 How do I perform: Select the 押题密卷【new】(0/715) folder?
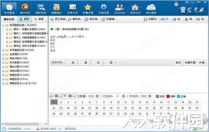coord(23,83)
